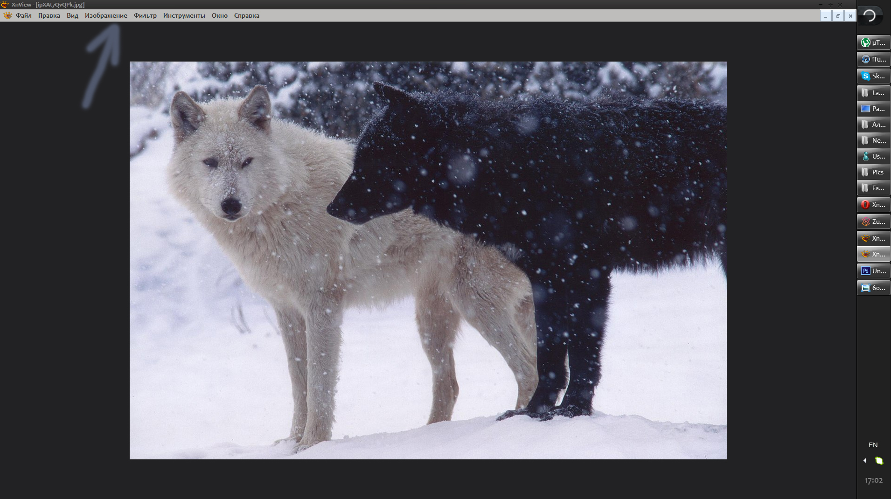Click the round Start orb button

870,15
